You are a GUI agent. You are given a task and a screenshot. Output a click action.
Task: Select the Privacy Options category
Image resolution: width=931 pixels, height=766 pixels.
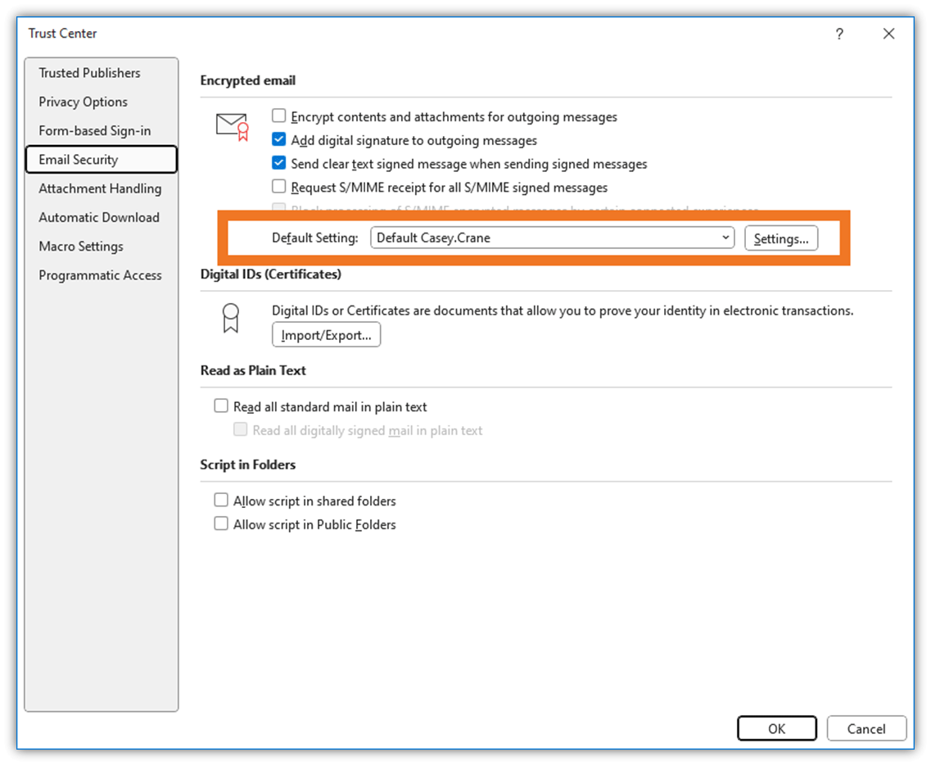(83, 102)
